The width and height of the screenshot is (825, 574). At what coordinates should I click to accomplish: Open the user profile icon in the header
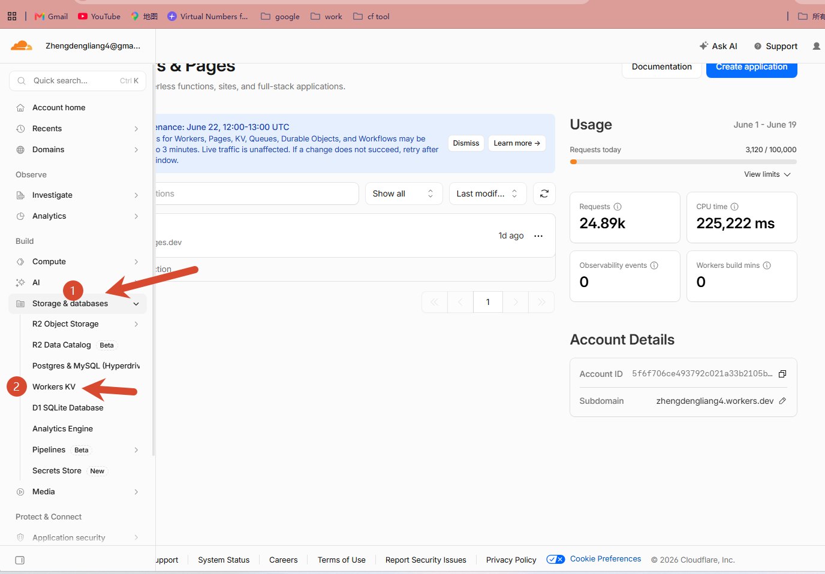pos(816,46)
